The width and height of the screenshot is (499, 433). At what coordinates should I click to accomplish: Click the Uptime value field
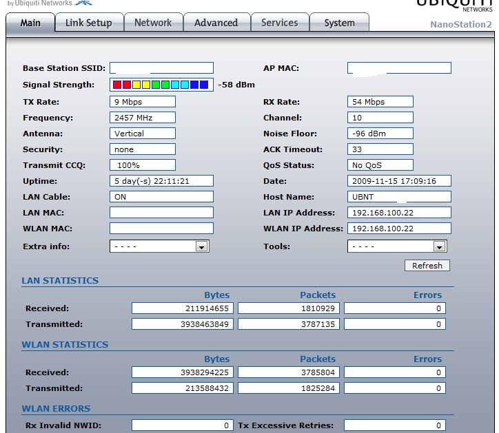(161, 181)
